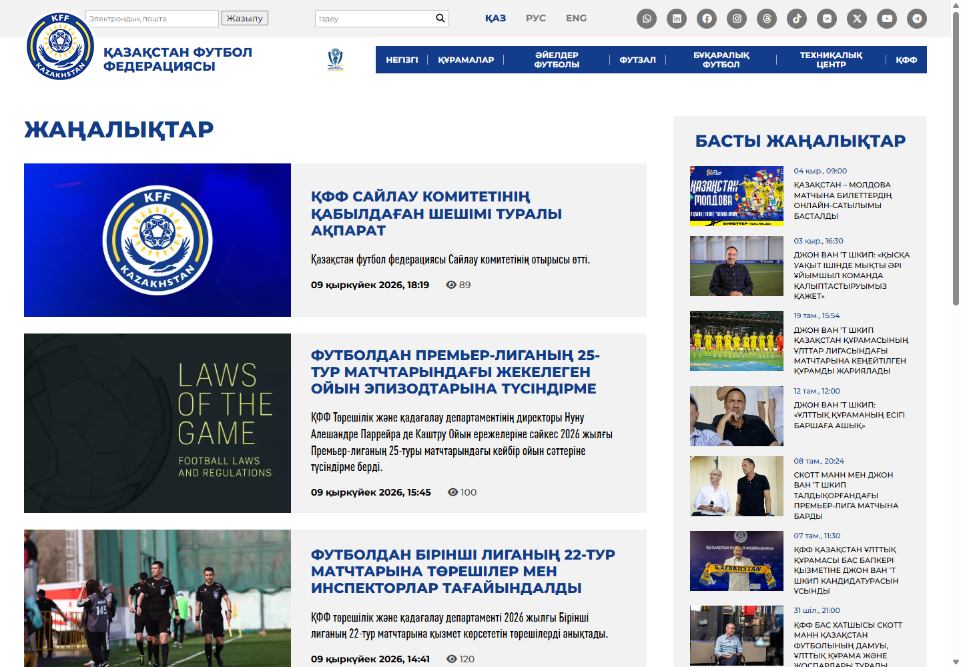Viewport: 961px width, 667px height.
Task: Open the ӘЙЕЛДЕР ФУТБОЛЫ menu item
Action: (557, 60)
